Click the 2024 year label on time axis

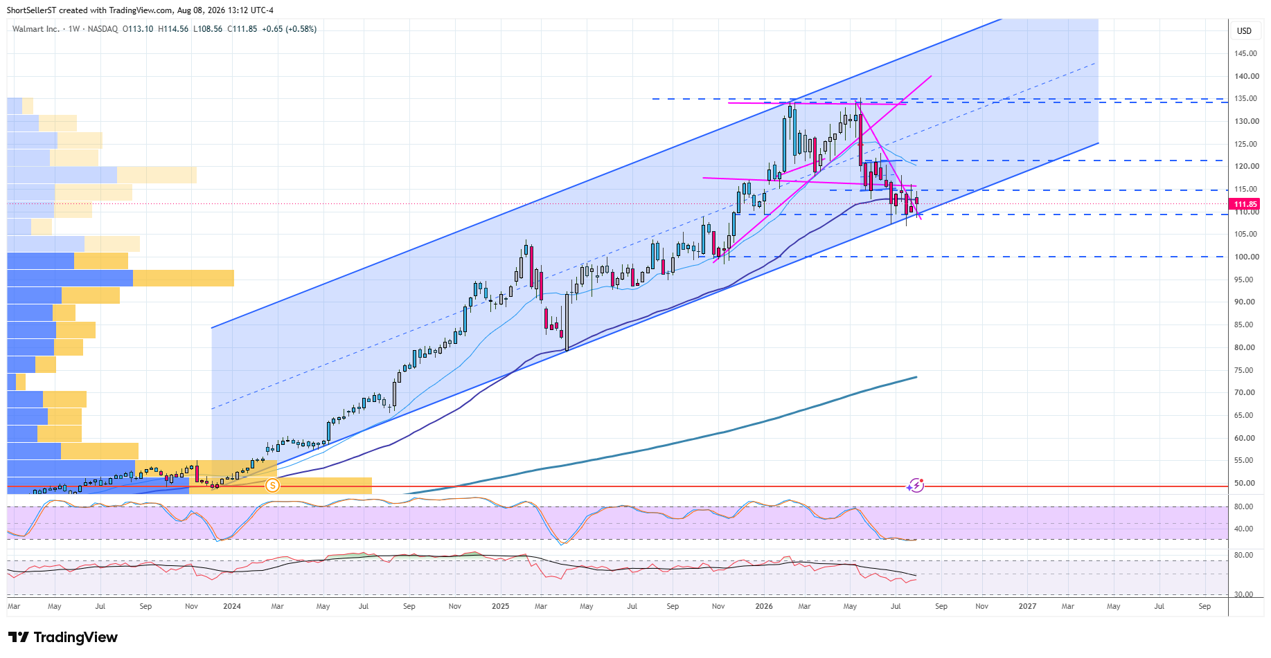click(232, 606)
